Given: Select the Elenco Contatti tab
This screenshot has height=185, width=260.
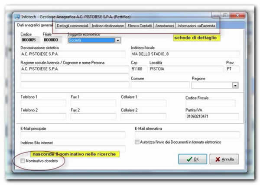Looking at the screenshot, I should [x=140, y=26].
